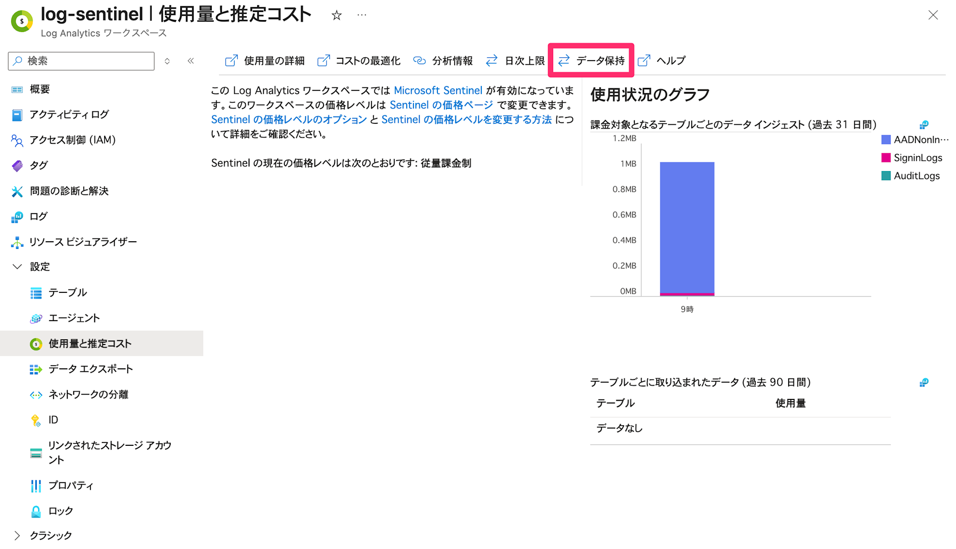Click the ID key icon
Viewport: 956px width, 549px height.
tap(36, 420)
